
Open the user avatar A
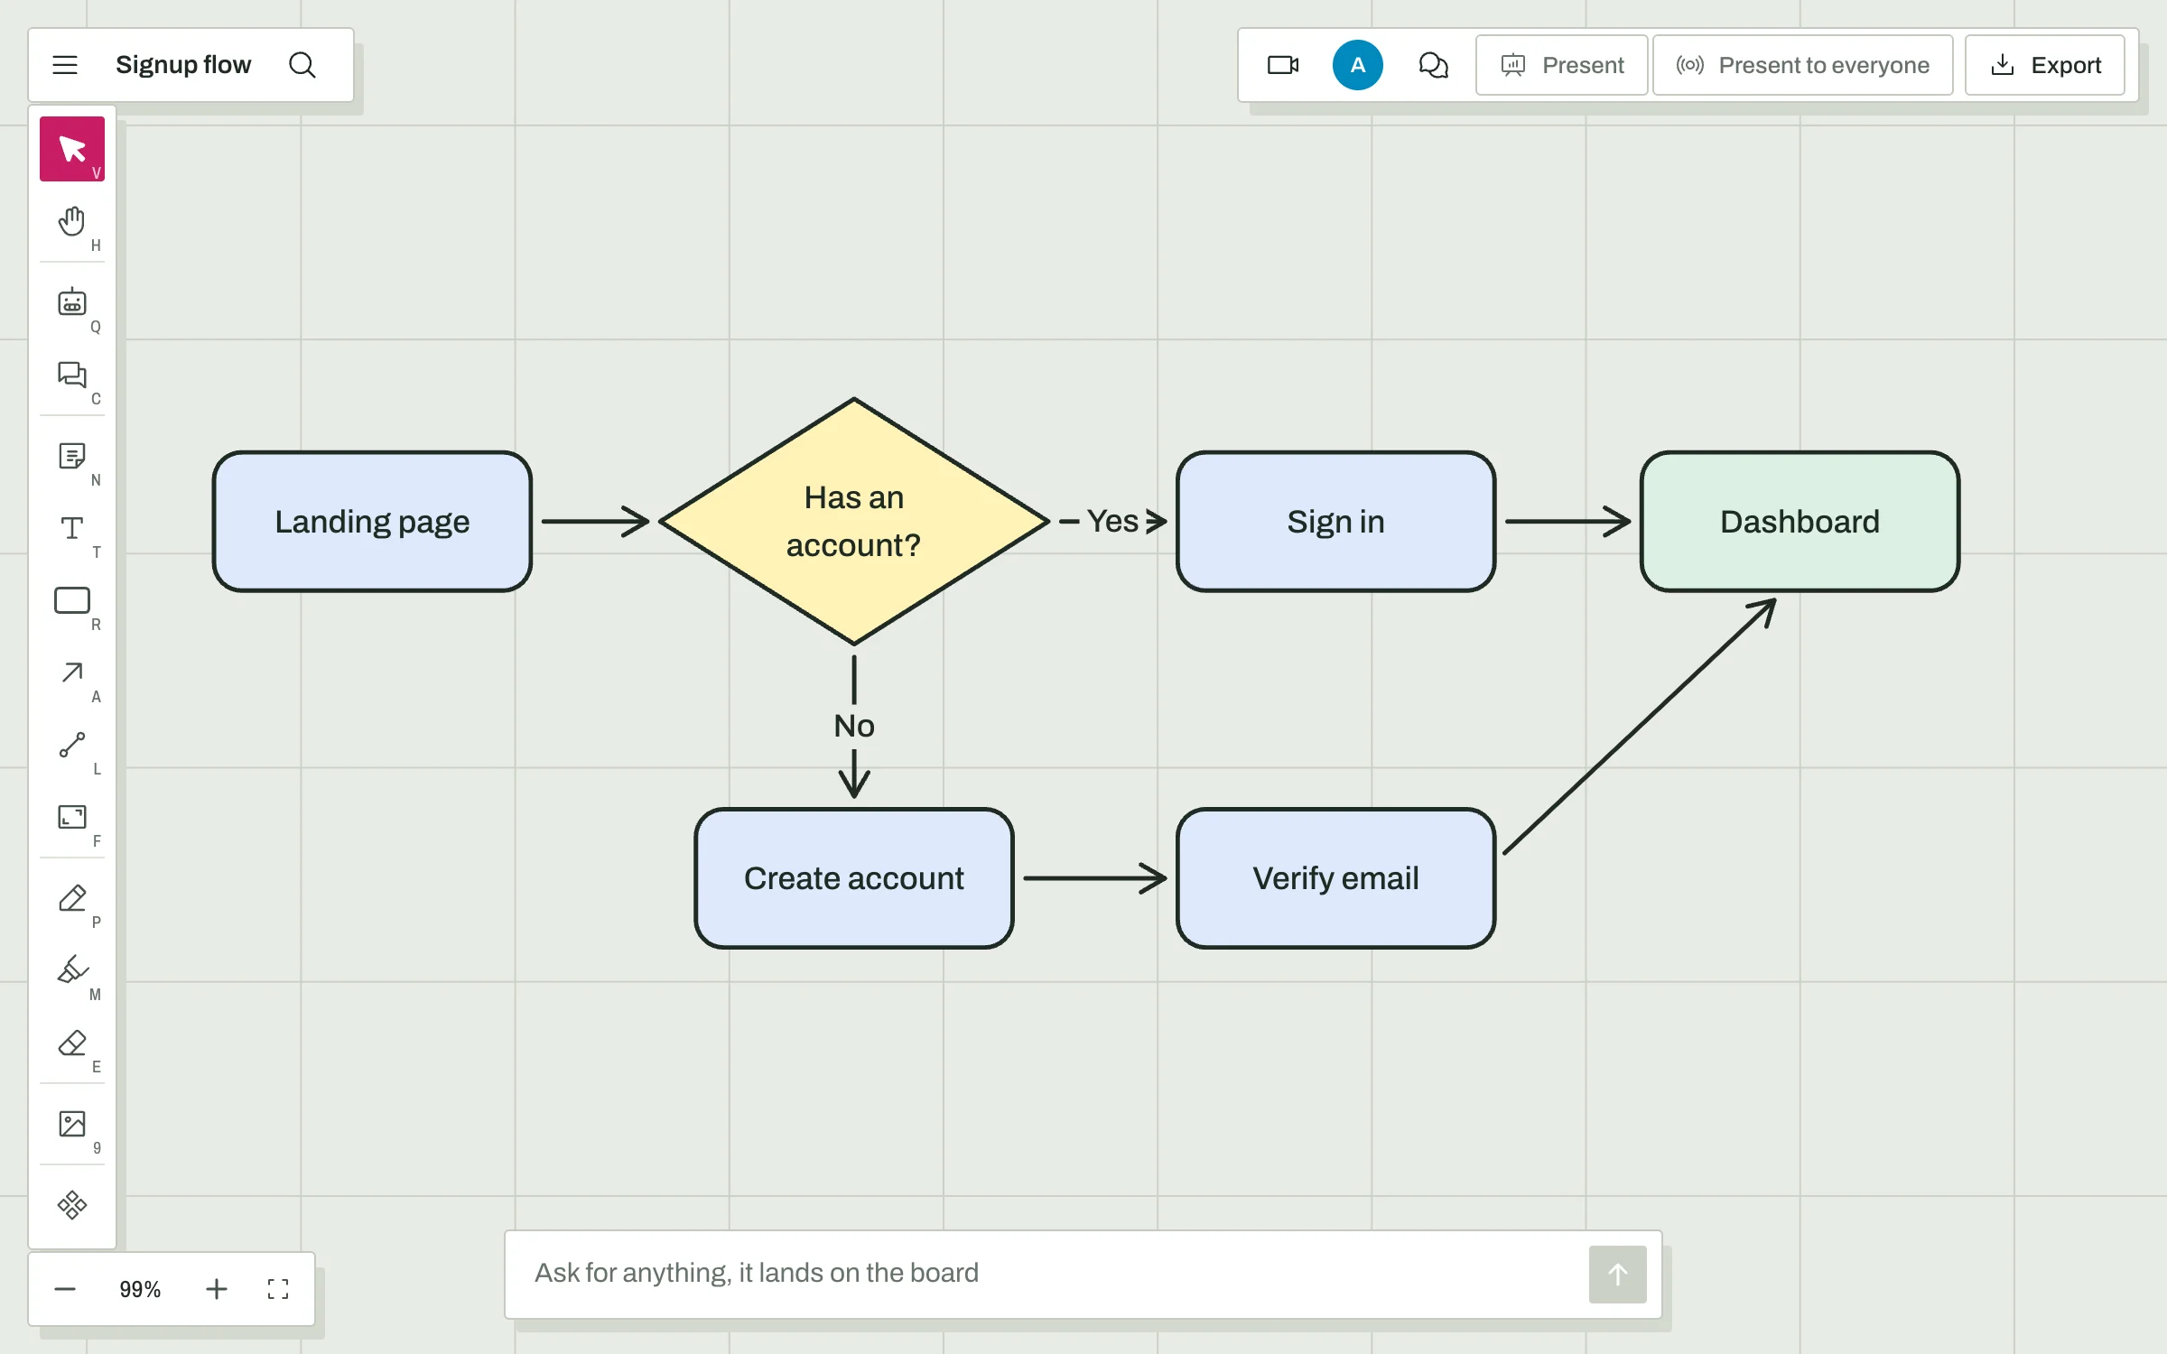pos(1357,65)
